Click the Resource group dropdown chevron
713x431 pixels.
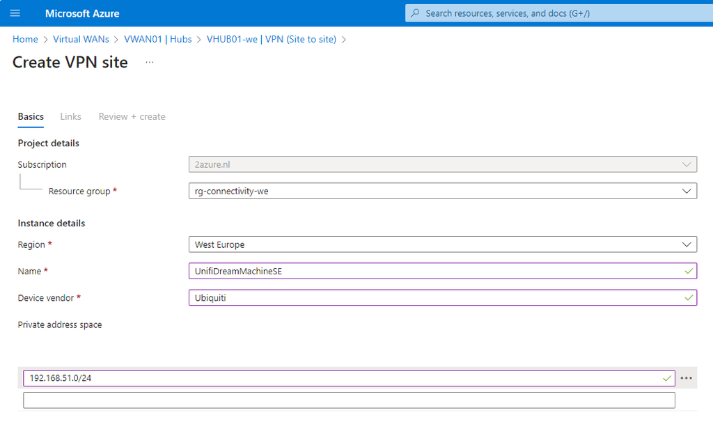(687, 191)
